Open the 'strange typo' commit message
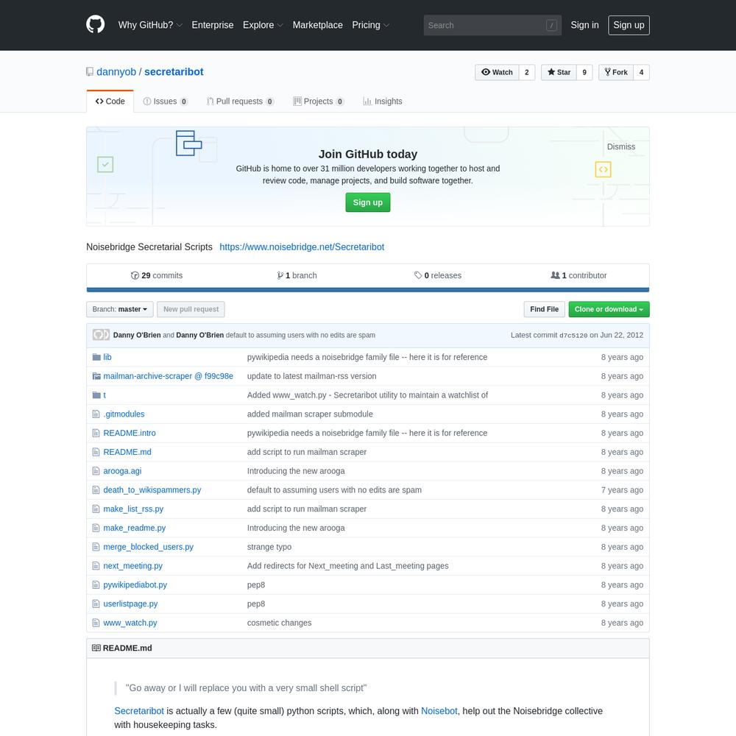The image size is (736, 736). coord(269,547)
